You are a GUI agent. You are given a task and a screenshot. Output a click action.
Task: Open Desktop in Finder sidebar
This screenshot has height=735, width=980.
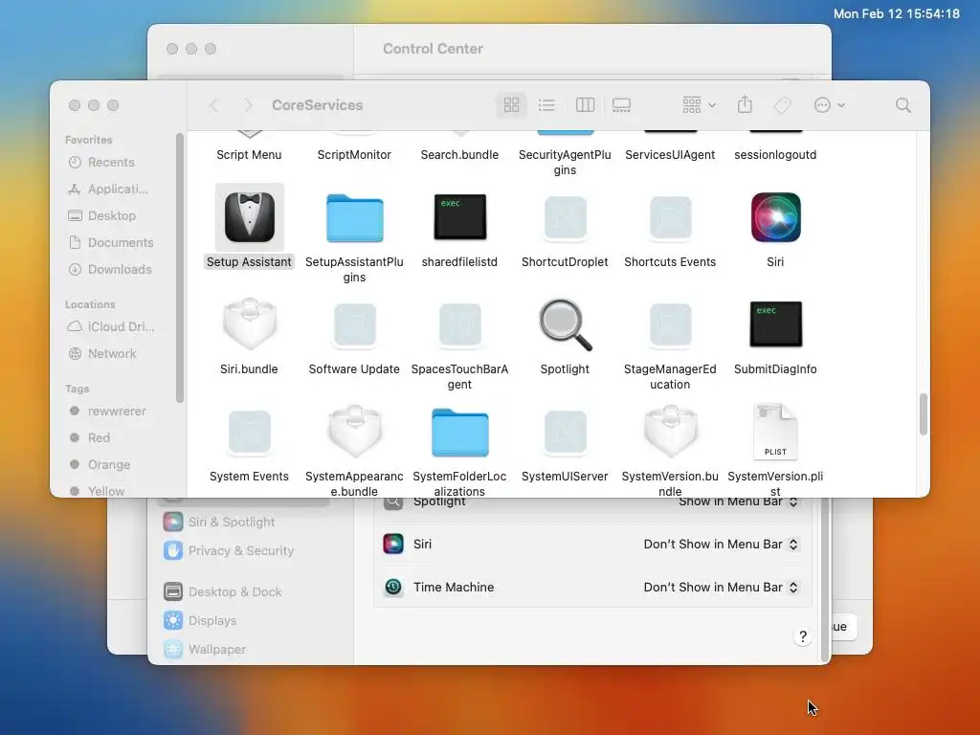[110, 215]
